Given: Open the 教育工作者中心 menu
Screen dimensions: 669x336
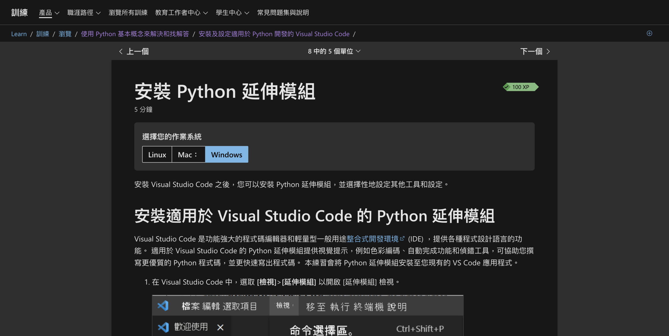Looking at the screenshot, I should click(181, 13).
